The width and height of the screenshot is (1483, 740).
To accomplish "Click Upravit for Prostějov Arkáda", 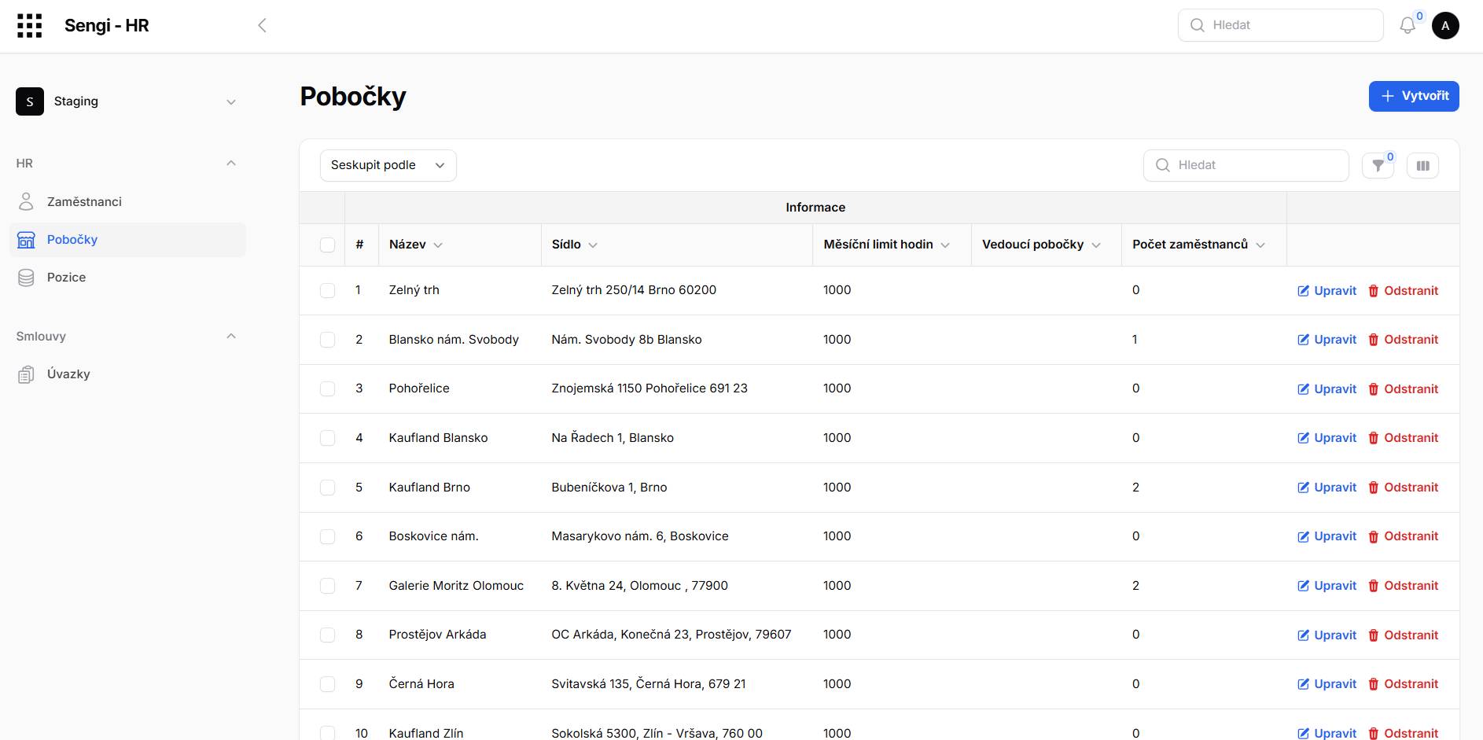I will [1327, 635].
